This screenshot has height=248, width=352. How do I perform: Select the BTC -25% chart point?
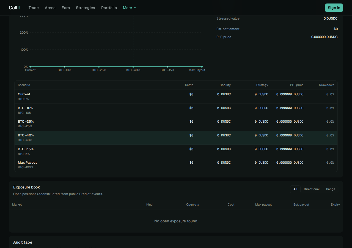tap(99, 67)
